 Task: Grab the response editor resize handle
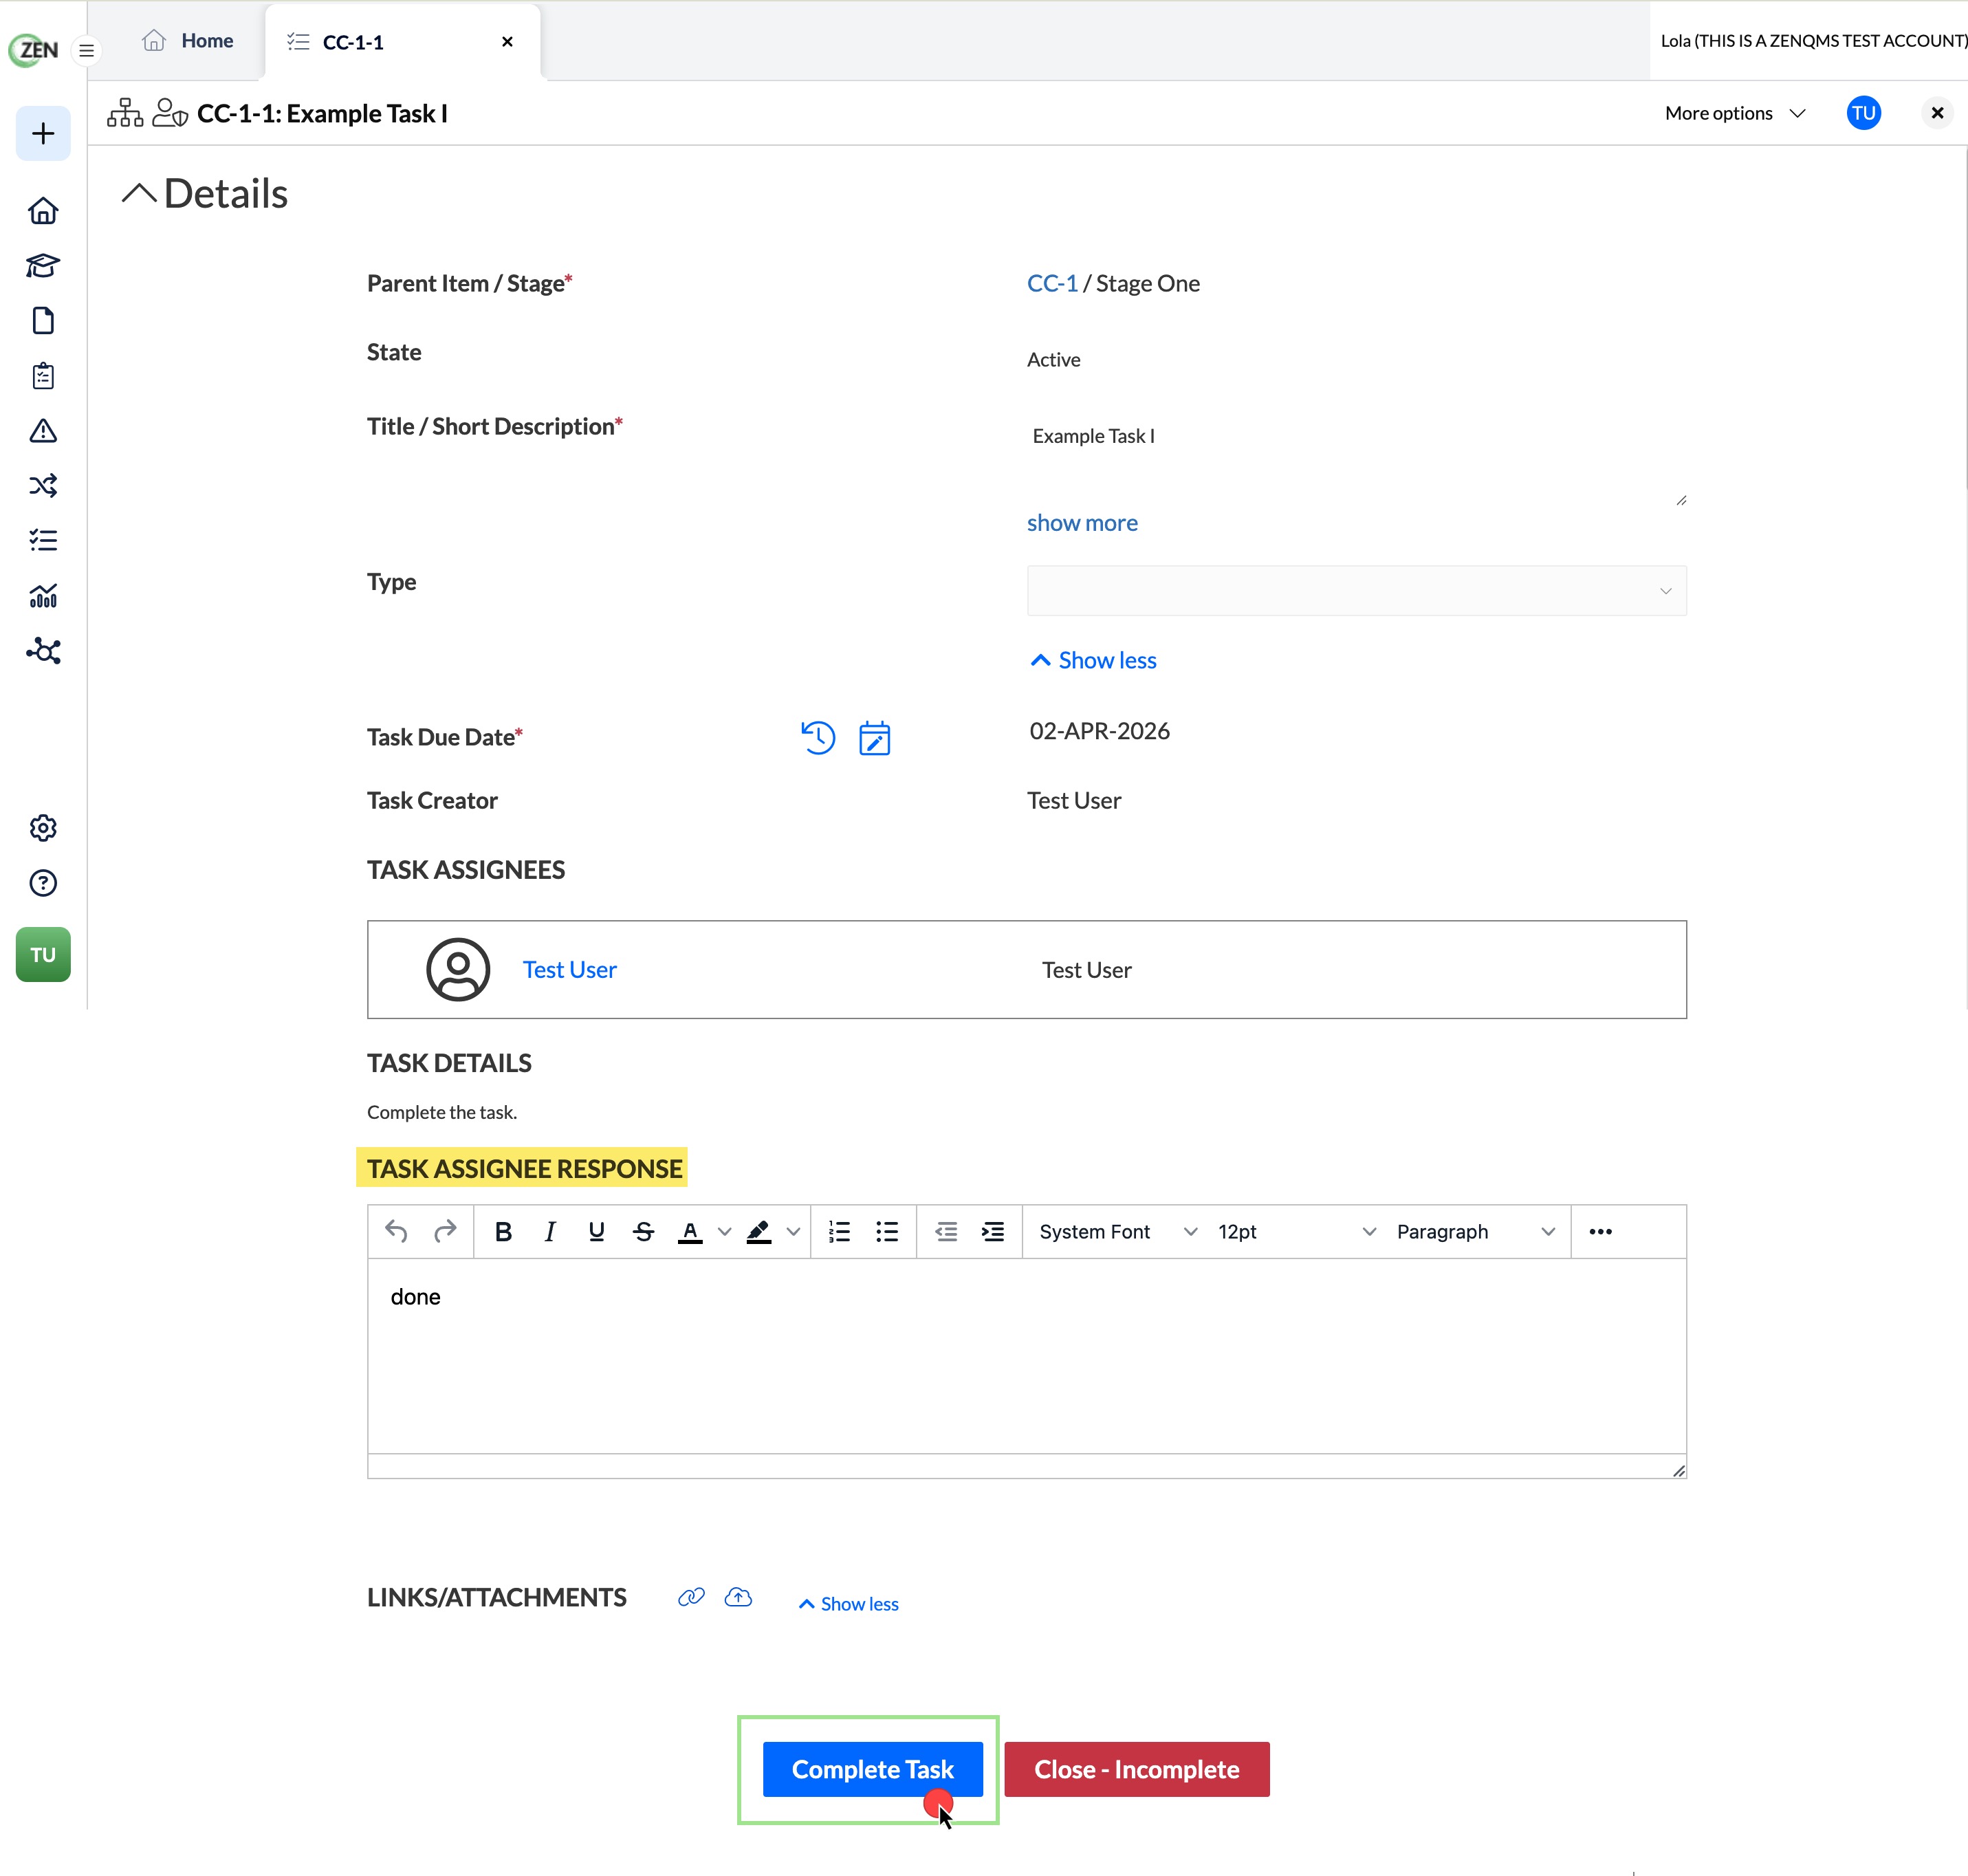(1678, 1470)
